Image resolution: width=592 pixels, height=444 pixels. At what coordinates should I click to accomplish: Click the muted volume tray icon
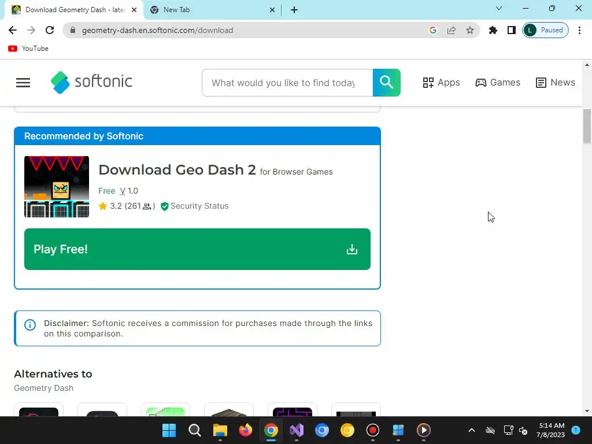[x=523, y=430]
